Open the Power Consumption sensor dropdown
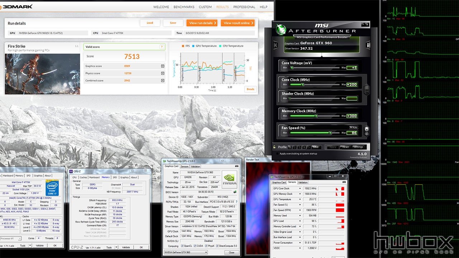 click(x=300, y=243)
